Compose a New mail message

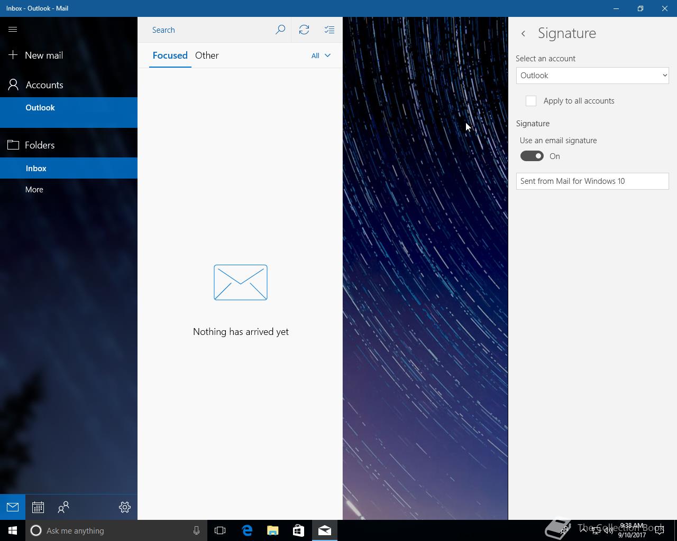point(69,55)
